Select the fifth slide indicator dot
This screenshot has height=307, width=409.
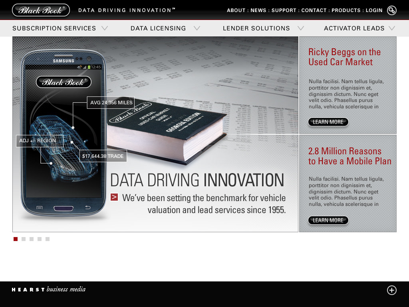point(48,239)
